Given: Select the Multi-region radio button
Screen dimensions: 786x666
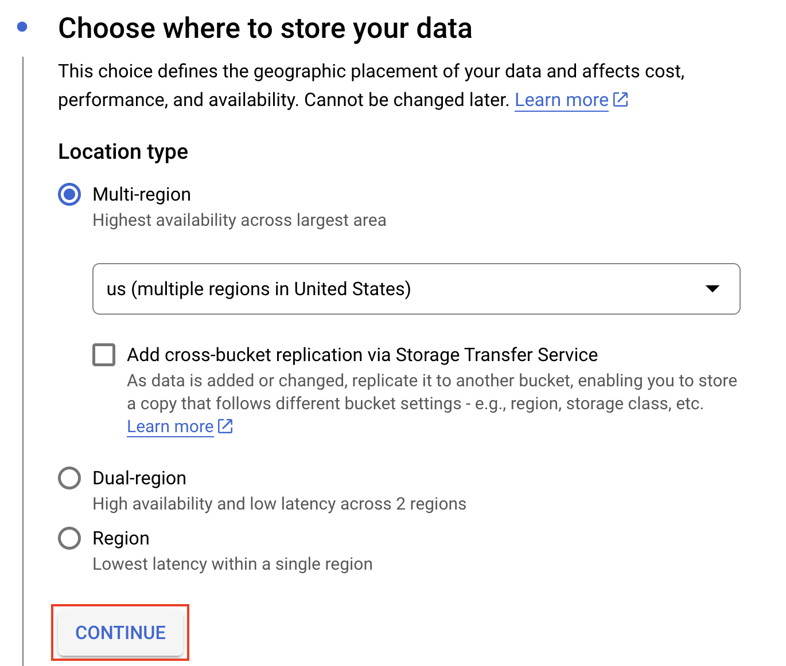Looking at the screenshot, I should click(x=69, y=194).
